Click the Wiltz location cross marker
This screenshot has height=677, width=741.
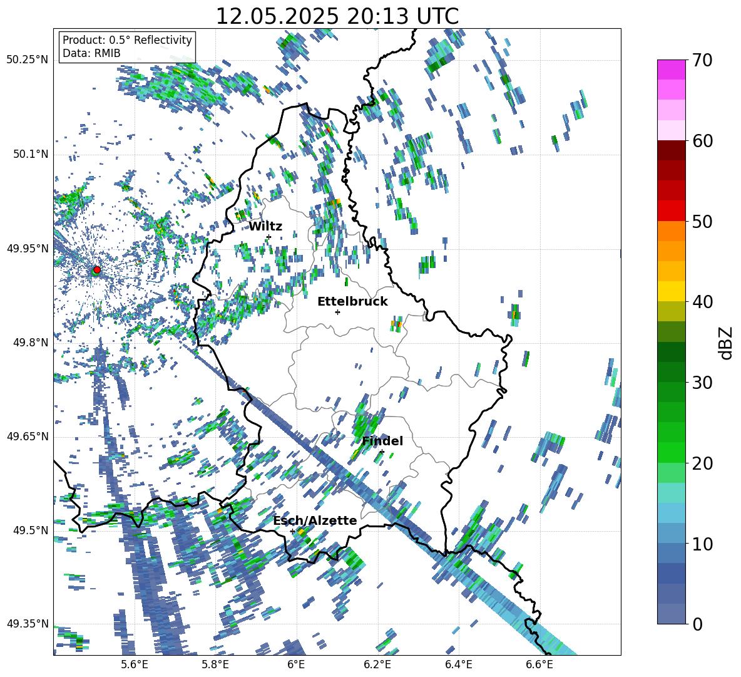(268, 237)
